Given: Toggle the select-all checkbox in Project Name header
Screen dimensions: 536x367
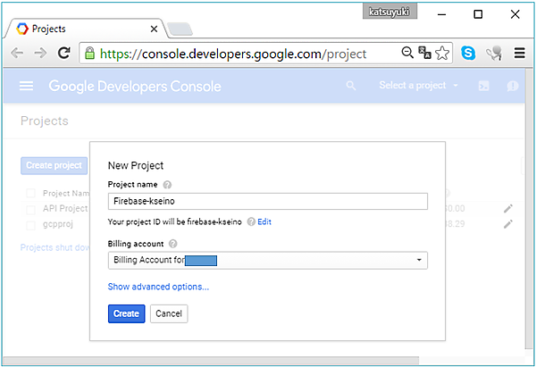Looking at the screenshot, I should pos(30,194).
